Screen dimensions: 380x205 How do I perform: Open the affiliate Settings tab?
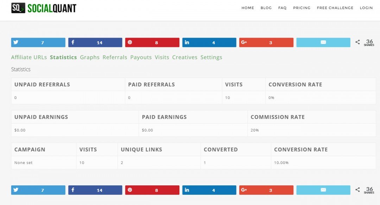pos(211,57)
